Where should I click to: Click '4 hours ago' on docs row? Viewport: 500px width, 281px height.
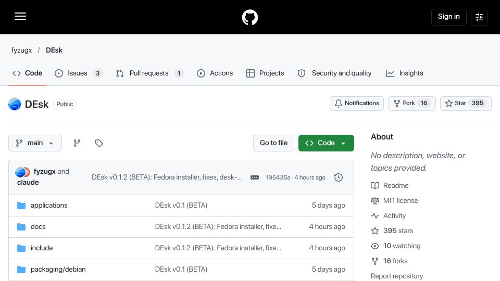pos(327,227)
